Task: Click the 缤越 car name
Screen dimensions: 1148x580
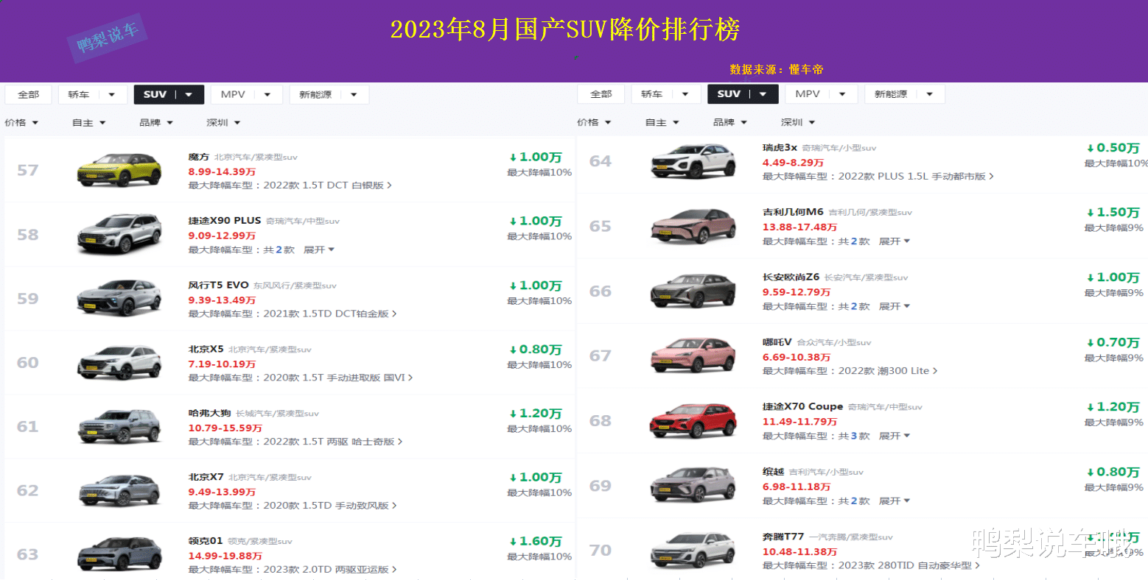Action: coord(773,472)
